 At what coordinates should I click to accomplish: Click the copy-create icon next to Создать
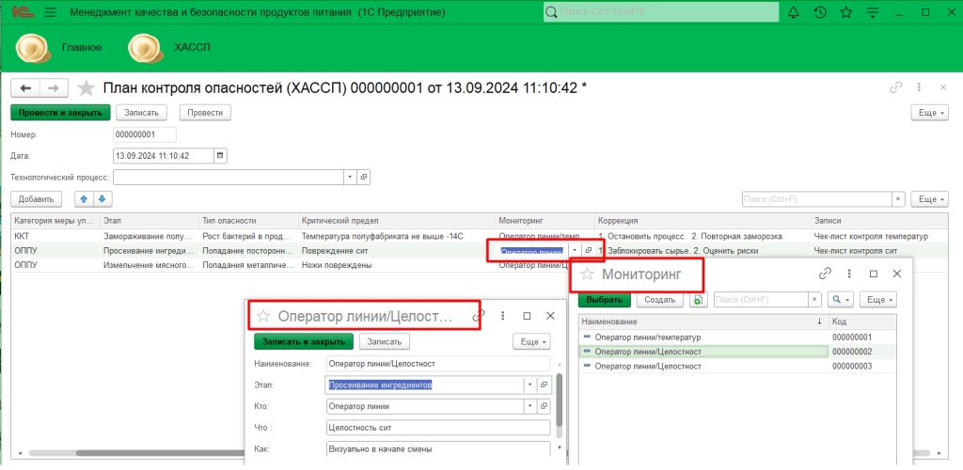pyautogui.click(x=697, y=300)
